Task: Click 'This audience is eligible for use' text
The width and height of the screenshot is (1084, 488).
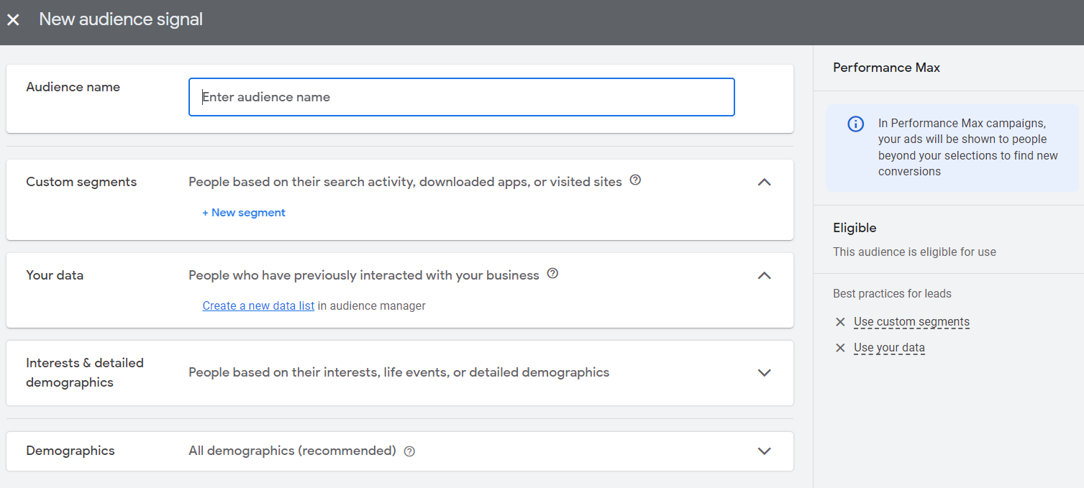Action: click(x=914, y=252)
